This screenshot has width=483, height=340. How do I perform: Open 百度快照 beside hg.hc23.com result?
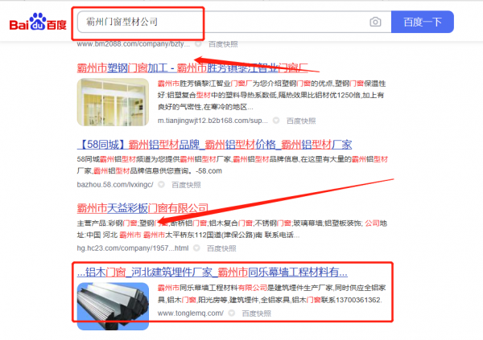pos(221,248)
